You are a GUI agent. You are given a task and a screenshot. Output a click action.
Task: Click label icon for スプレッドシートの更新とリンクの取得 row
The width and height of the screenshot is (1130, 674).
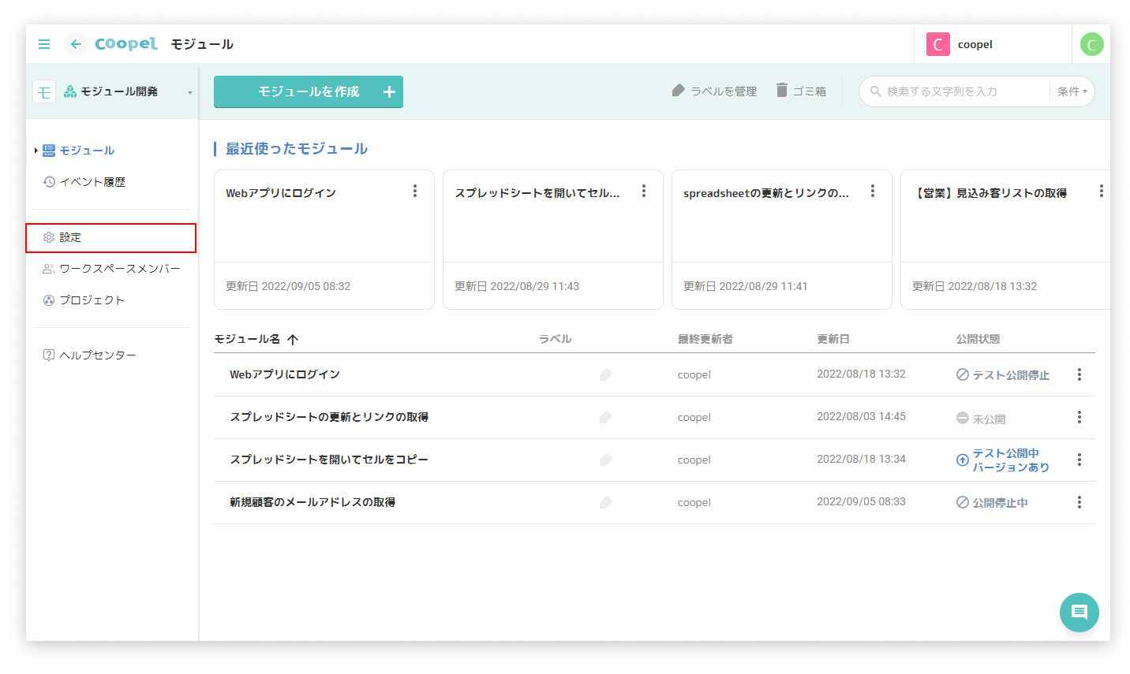[x=605, y=417]
